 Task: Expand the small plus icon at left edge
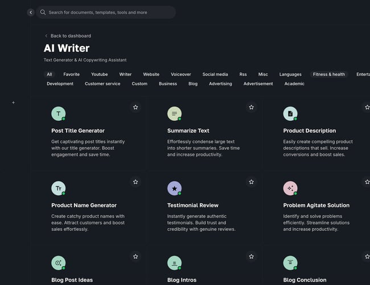[x=13, y=103]
